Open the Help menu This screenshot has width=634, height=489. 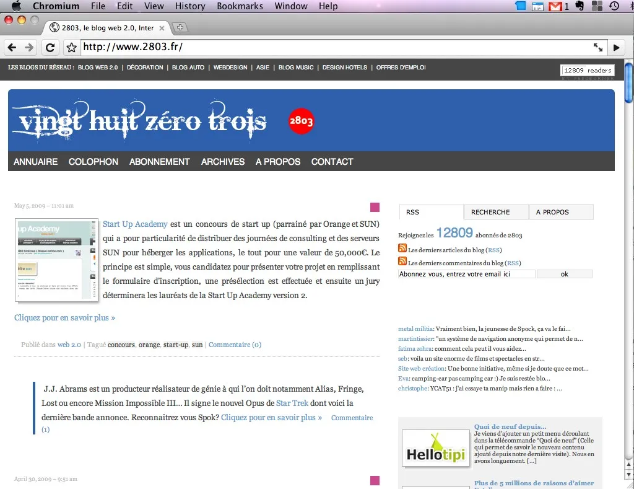(x=328, y=6)
